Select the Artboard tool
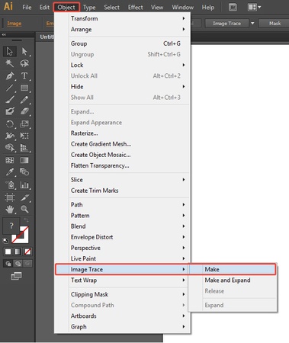 coord(10,197)
